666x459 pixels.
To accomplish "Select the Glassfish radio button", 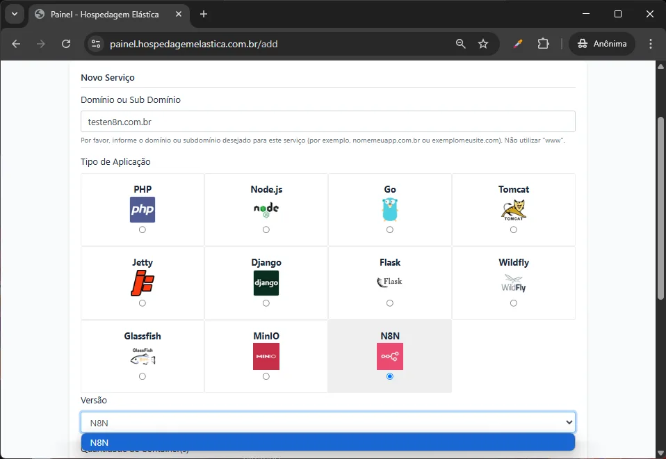I will click(x=143, y=376).
